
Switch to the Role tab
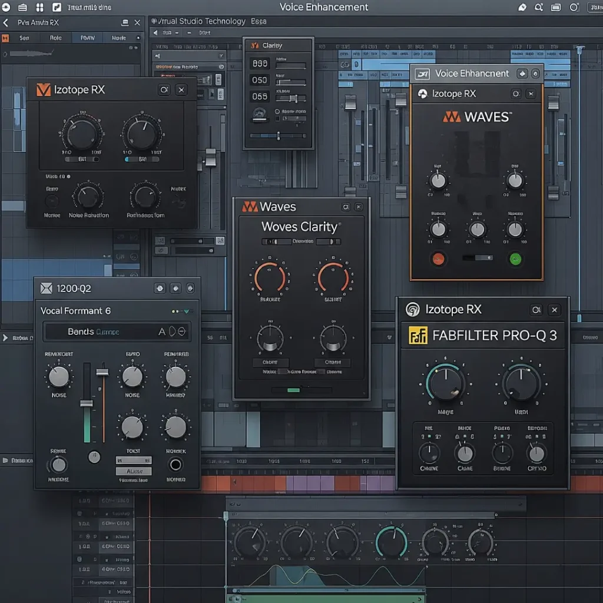click(x=55, y=38)
